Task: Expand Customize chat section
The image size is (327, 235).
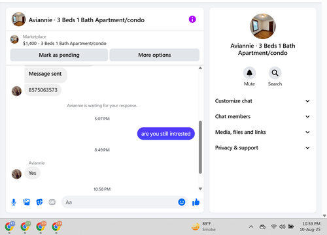Action: [262, 101]
